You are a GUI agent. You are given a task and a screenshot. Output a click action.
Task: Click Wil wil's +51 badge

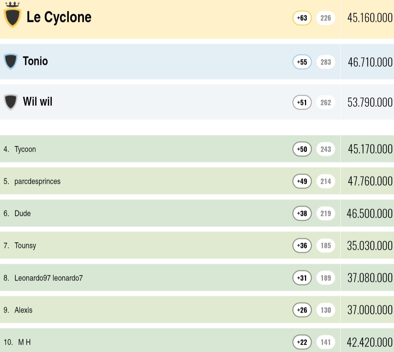pos(302,102)
